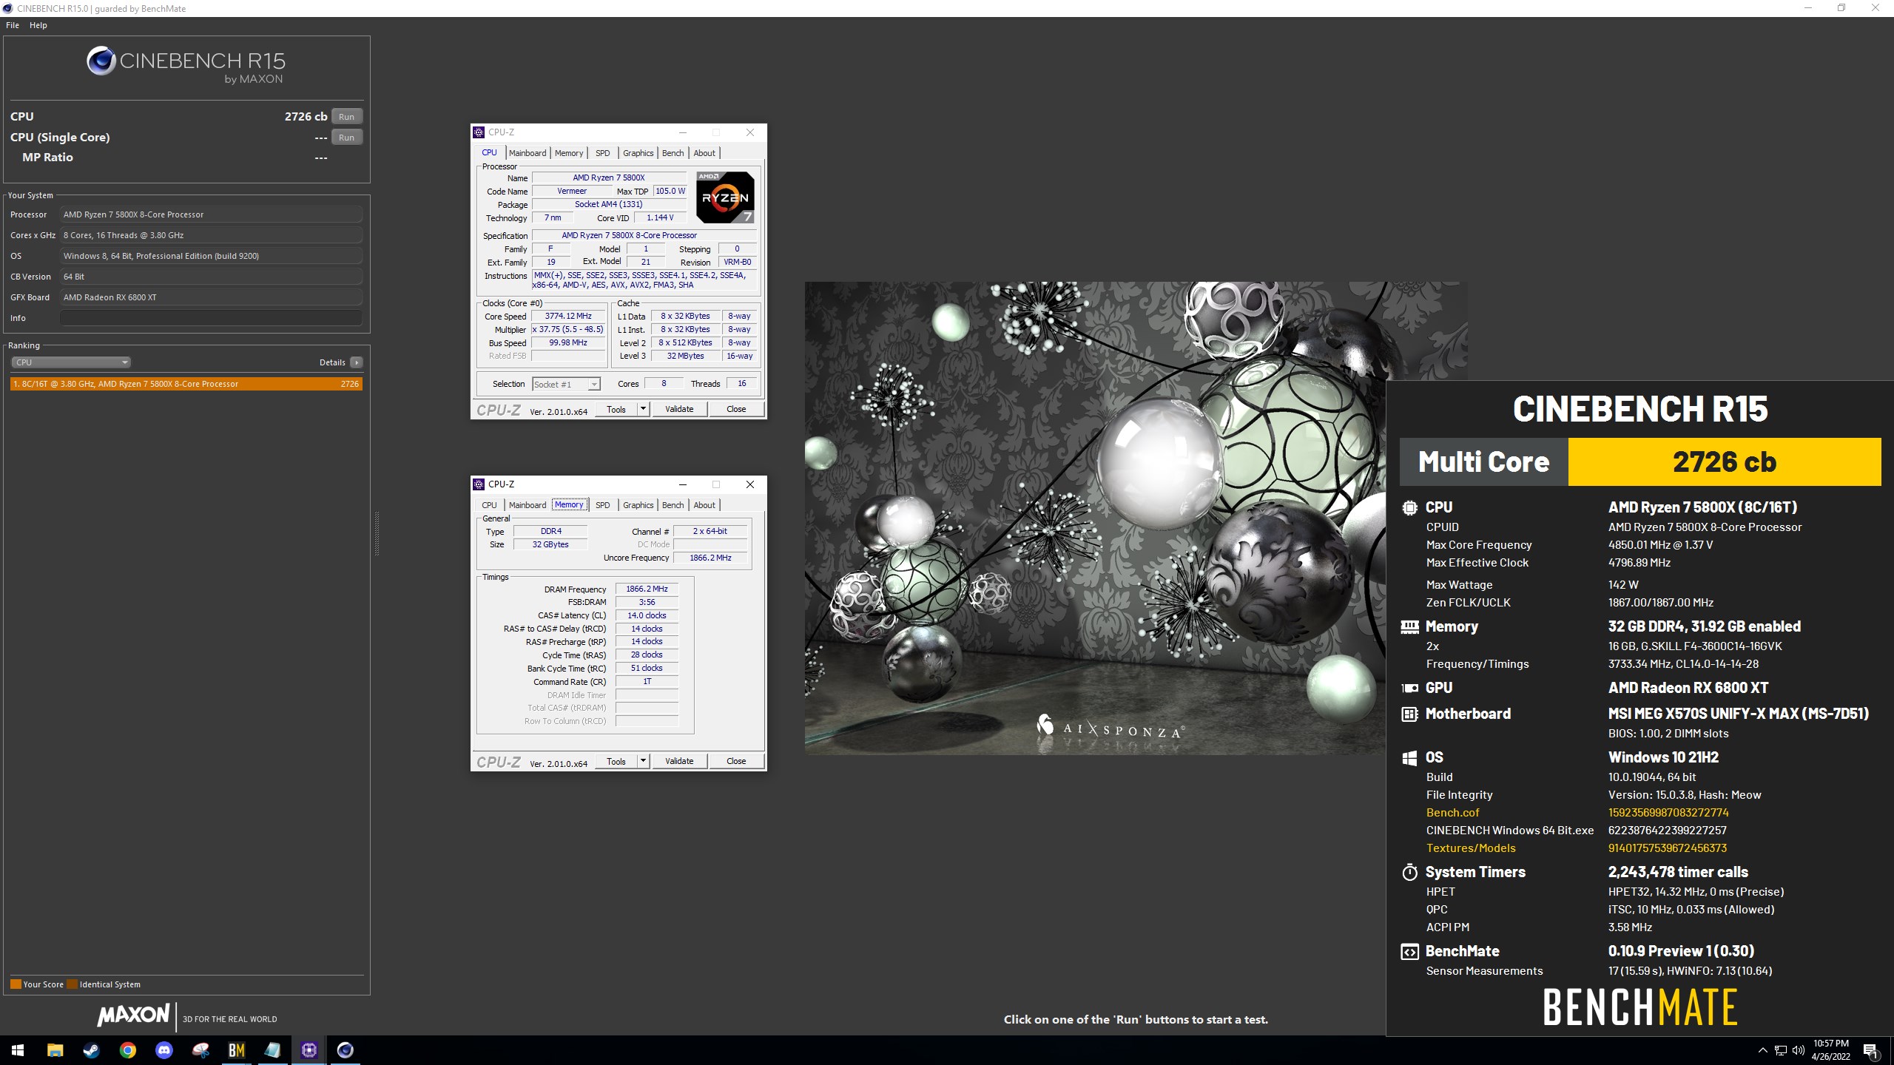Image resolution: width=1894 pixels, height=1065 pixels.
Task: Open the File menu in Cinebench
Action: (13, 25)
